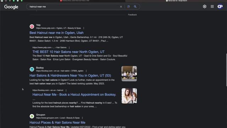Click the Google logo
The height and width of the screenshot is (128, 227).
(11, 7)
